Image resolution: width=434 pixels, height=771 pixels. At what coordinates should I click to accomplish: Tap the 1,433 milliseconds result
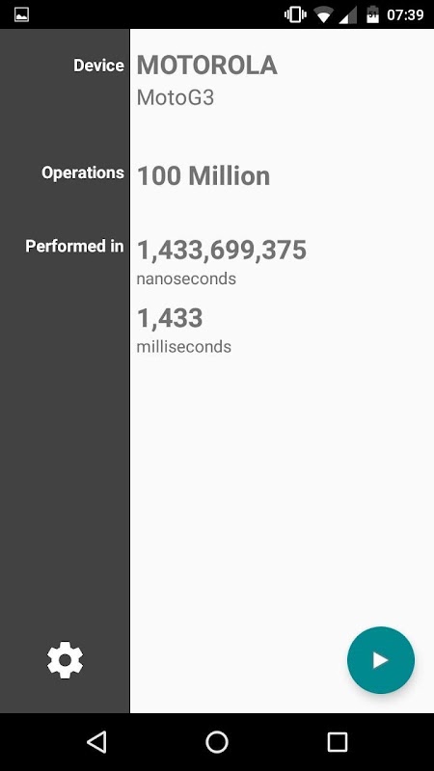tap(170, 318)
